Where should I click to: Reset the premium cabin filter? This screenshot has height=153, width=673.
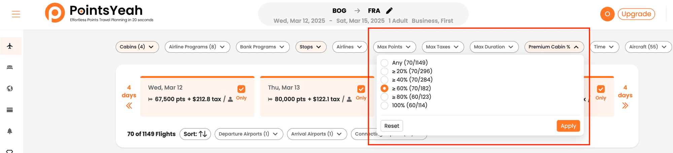click(392, 126)
